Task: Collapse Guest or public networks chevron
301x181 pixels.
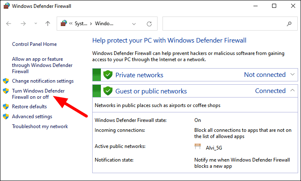Action: coord(292,90)
